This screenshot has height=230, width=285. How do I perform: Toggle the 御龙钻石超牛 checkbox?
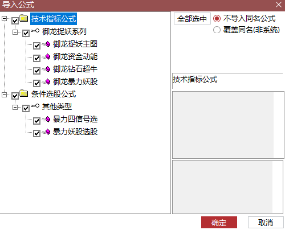[36, 71]
